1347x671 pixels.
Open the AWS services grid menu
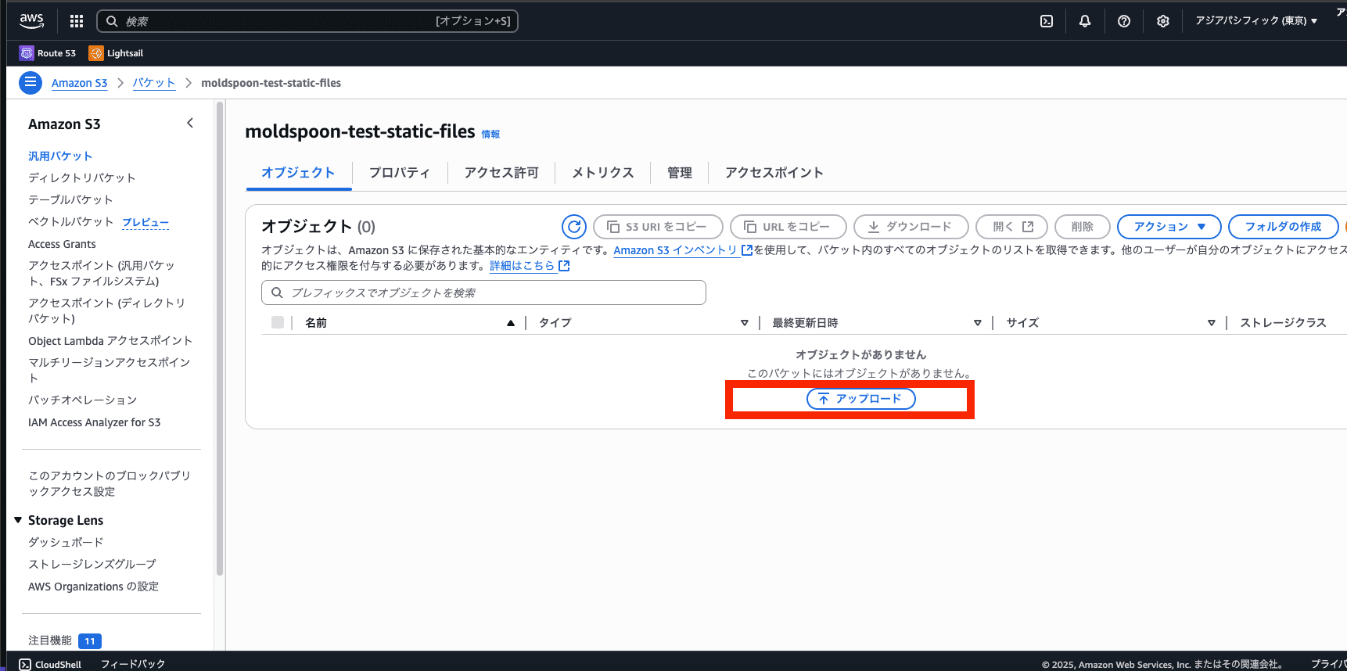tap(76, 21)
